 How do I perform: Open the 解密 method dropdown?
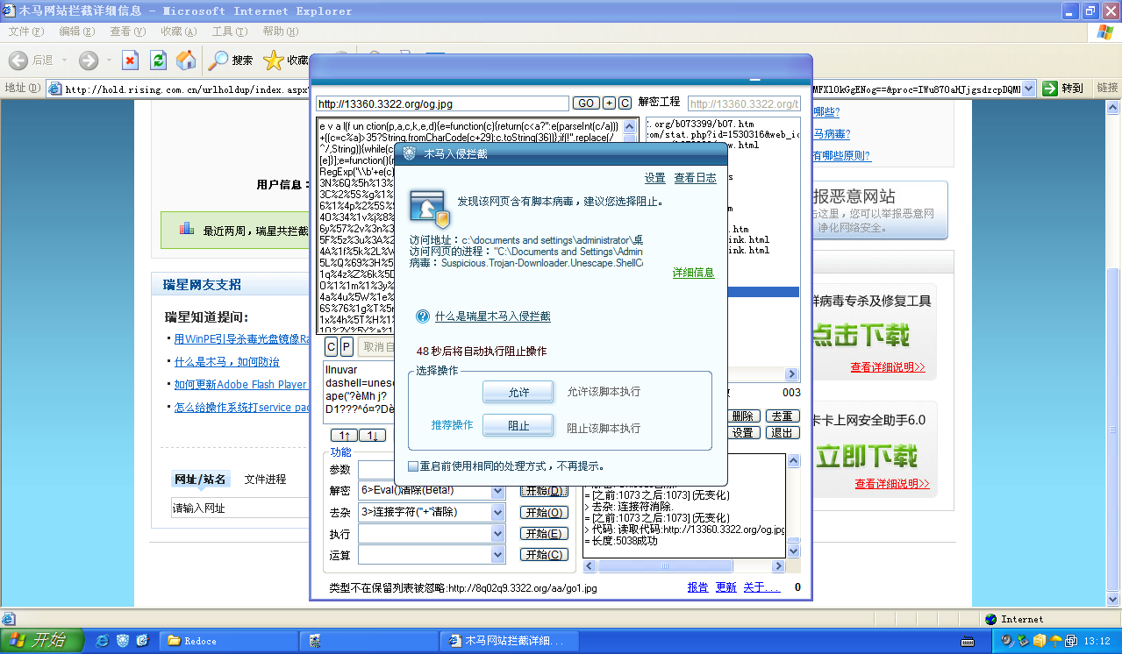click(x=498, y=491)
